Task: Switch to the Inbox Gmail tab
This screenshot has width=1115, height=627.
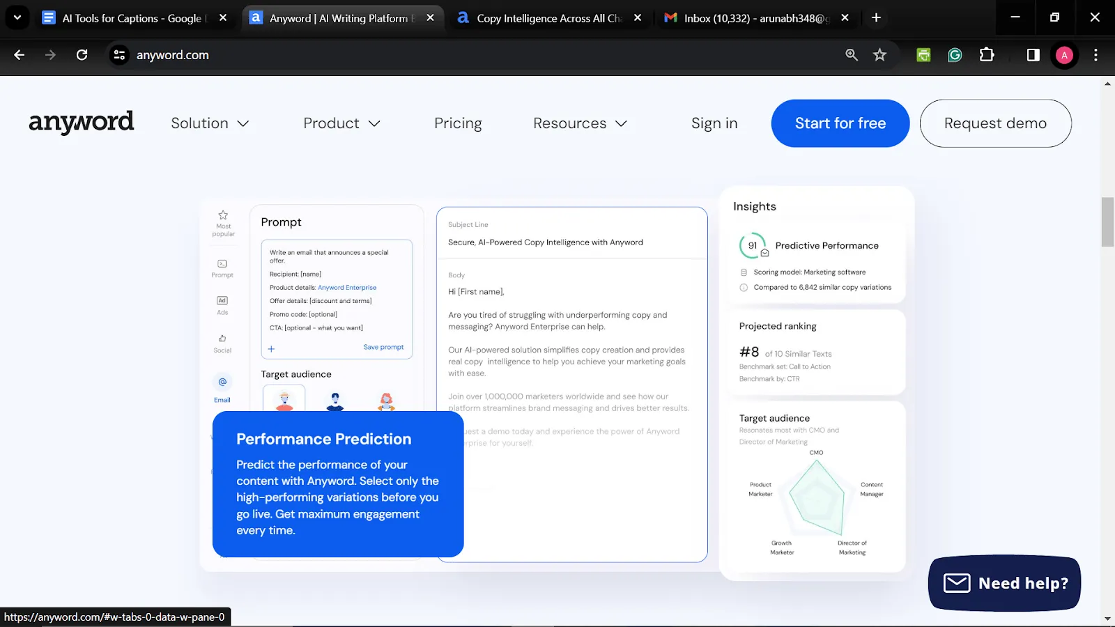Action: click(x=755, y=18)
